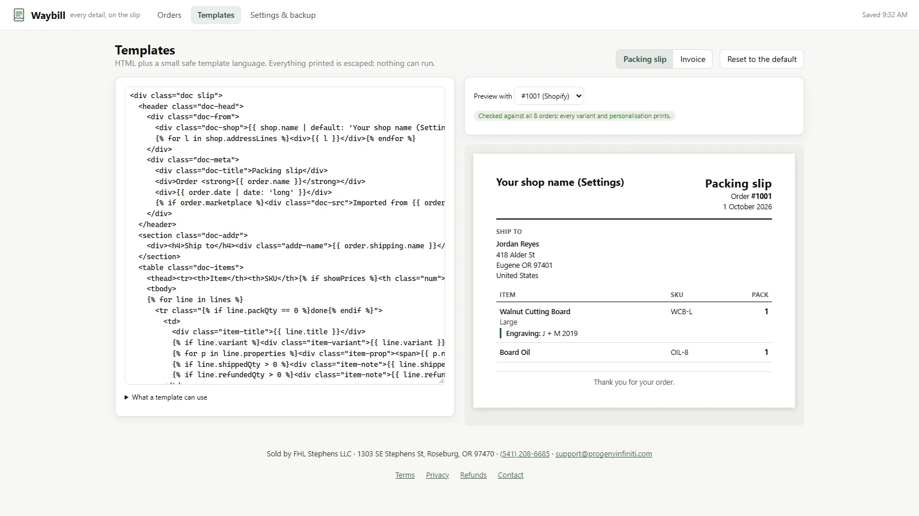Click '418 Alder St' address line
The width and height of the screenshot is (919, 516).
(x=515, y=255)
